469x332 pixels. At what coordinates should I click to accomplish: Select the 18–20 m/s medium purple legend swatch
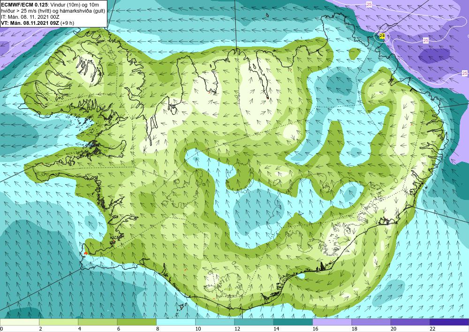pyautogui.click(x=371, y=322)
